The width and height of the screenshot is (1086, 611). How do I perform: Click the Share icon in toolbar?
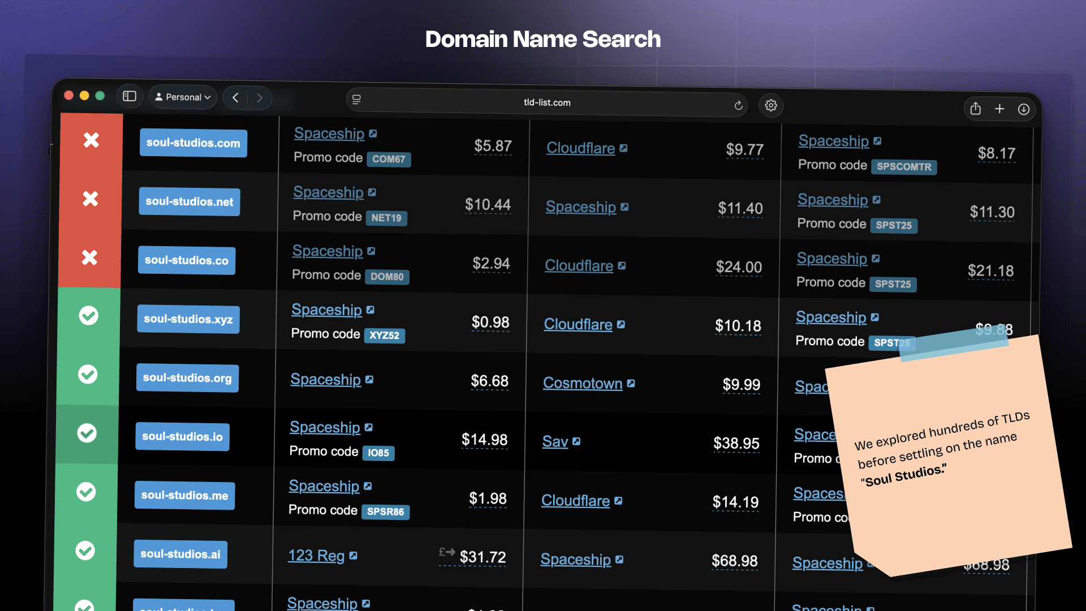coord(975,109)
